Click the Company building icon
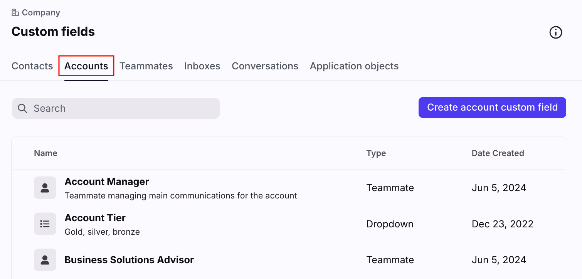 [15, 13]
